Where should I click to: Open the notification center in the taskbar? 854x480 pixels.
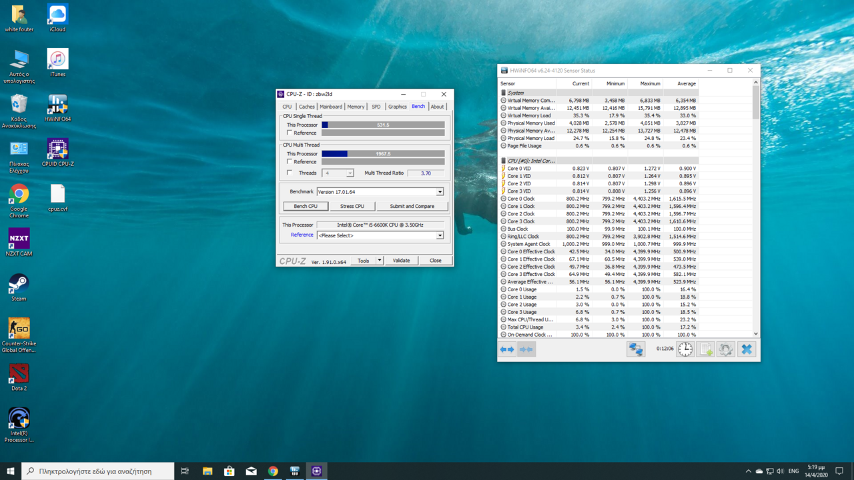tap(839, 471)
